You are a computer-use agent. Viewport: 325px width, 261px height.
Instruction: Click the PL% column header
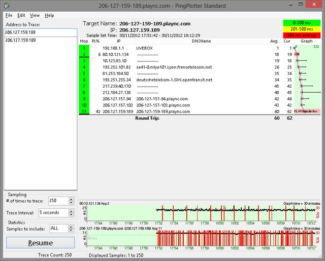pos(95,41)
